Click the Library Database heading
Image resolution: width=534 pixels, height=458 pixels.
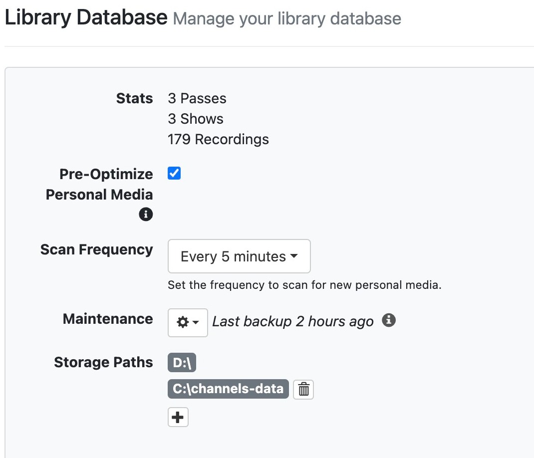[86, 17]
